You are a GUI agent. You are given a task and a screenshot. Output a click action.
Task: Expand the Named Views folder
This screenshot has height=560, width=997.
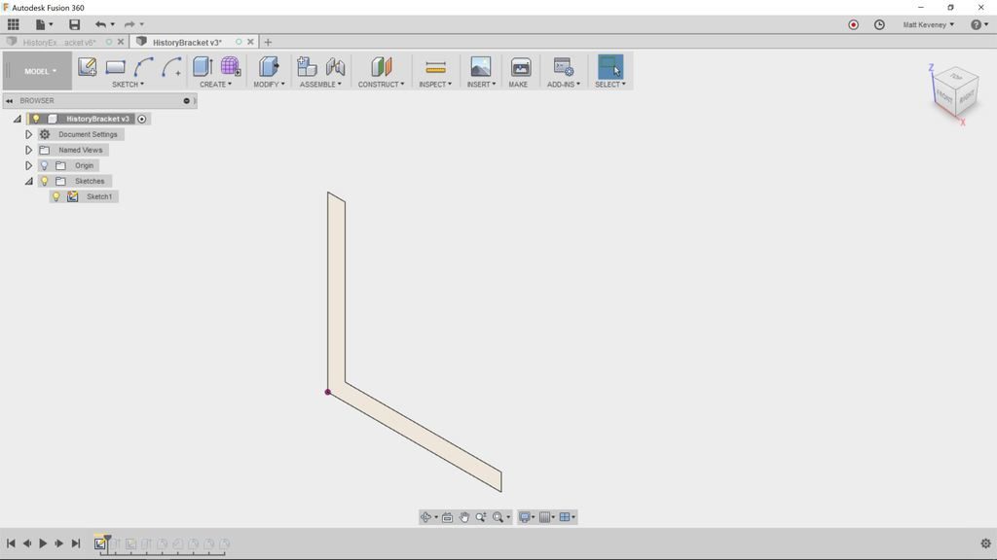click(28, 150)
